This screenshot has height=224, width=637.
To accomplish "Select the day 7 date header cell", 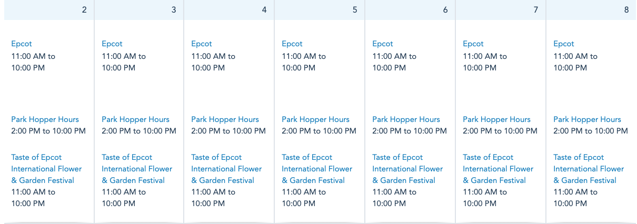I will tap(501, 10).
